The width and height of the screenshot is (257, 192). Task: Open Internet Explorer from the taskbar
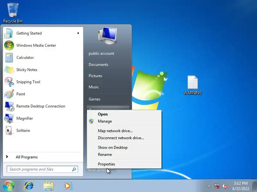[x=29, y=186]
